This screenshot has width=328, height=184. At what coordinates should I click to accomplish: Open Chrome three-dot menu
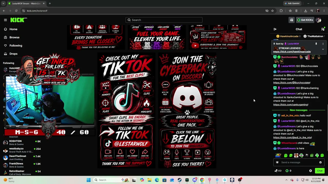324,11
